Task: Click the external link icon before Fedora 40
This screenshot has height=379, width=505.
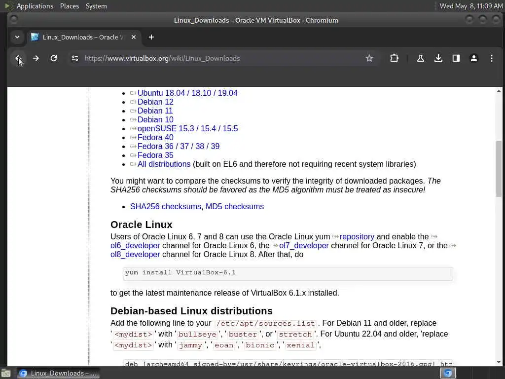Action: click(x=133, y=138)
